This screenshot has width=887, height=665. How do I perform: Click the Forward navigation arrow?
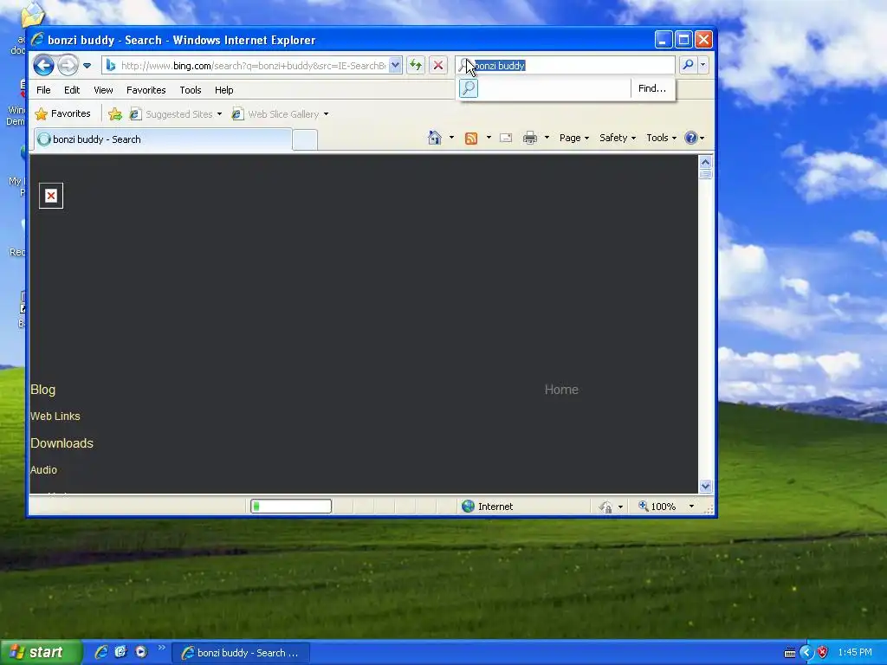click(x=68, y=66)
